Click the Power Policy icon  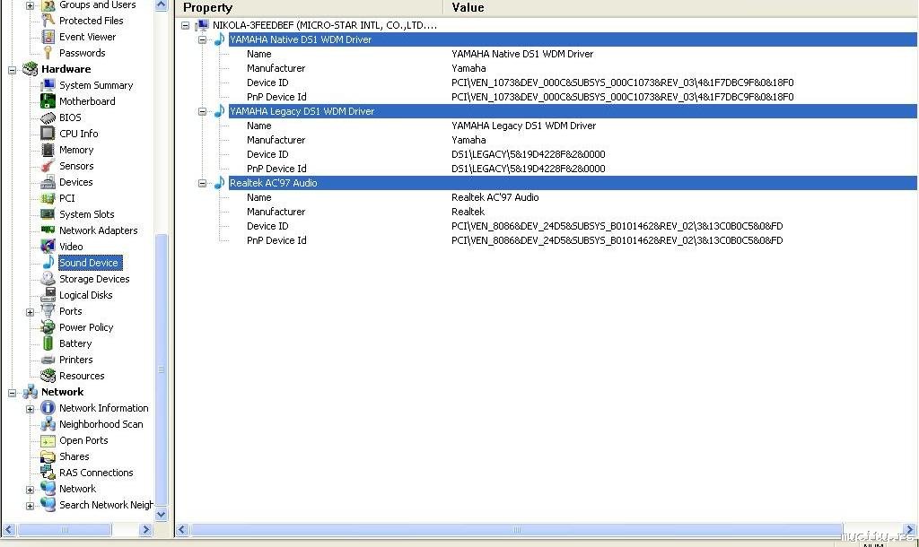click(x=48, y=327)
